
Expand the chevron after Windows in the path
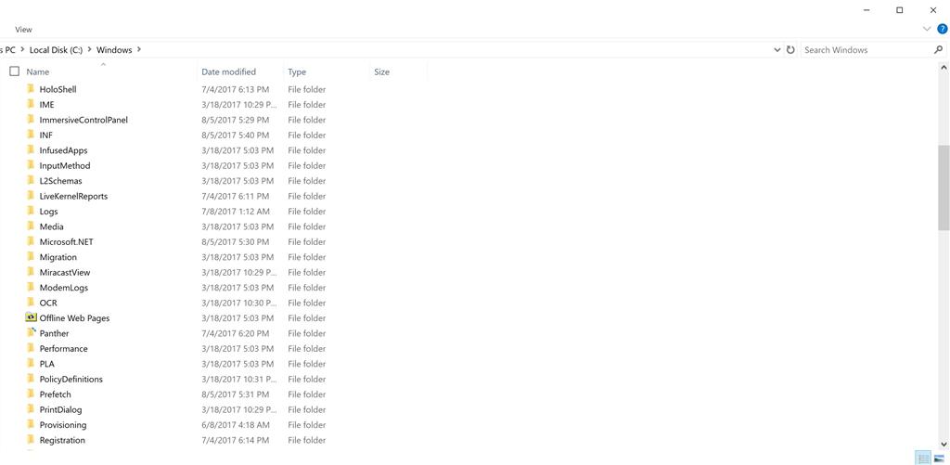[139, 50]
